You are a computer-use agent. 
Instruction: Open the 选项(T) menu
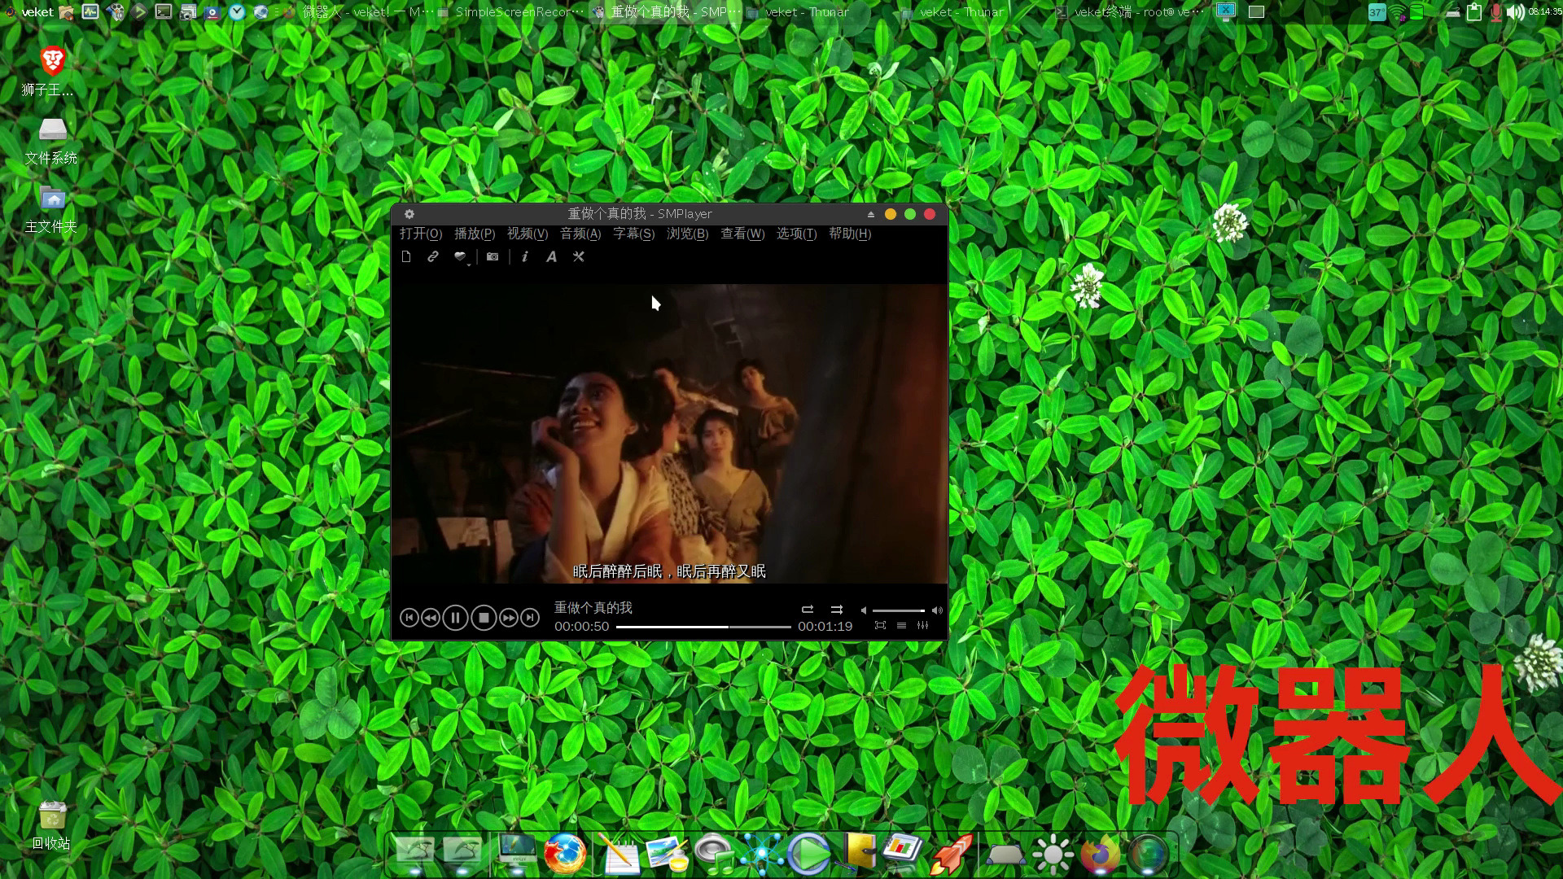point(796,234)
